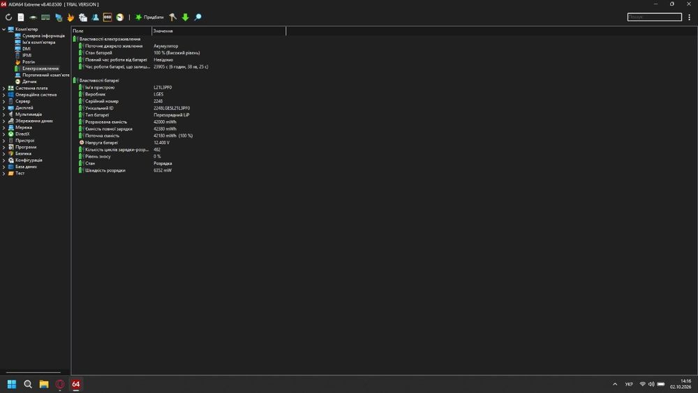Open the hammer preferences toolbar icon
The width and height of the screenshot is (698, 393).
click(x=172, y=17)
